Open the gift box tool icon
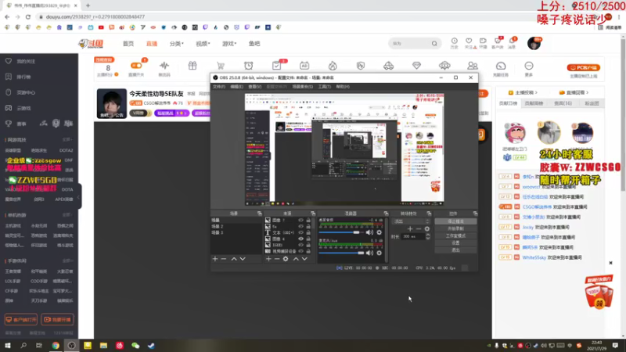 tap(192, 66)
